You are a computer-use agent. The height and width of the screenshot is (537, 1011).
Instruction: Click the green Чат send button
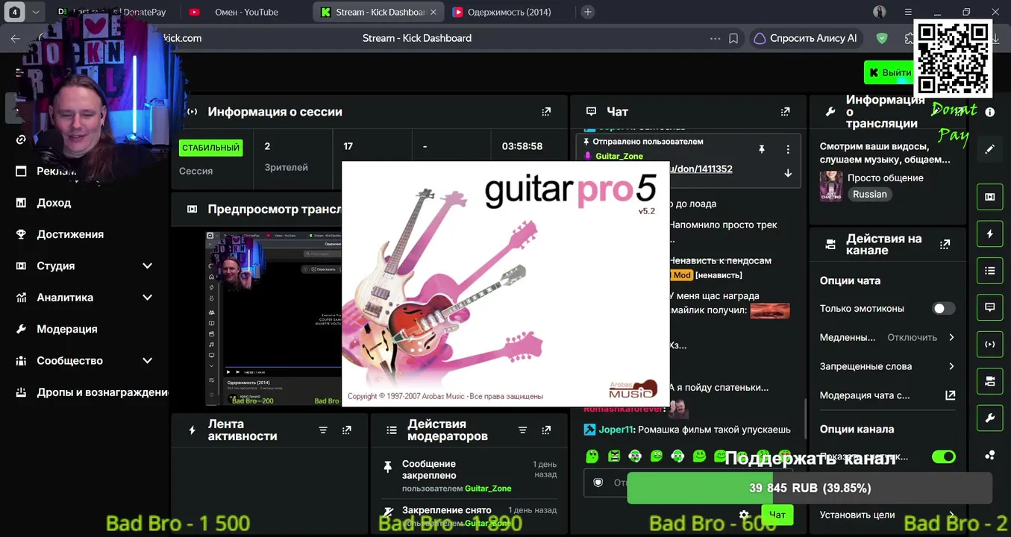(777, 515)
